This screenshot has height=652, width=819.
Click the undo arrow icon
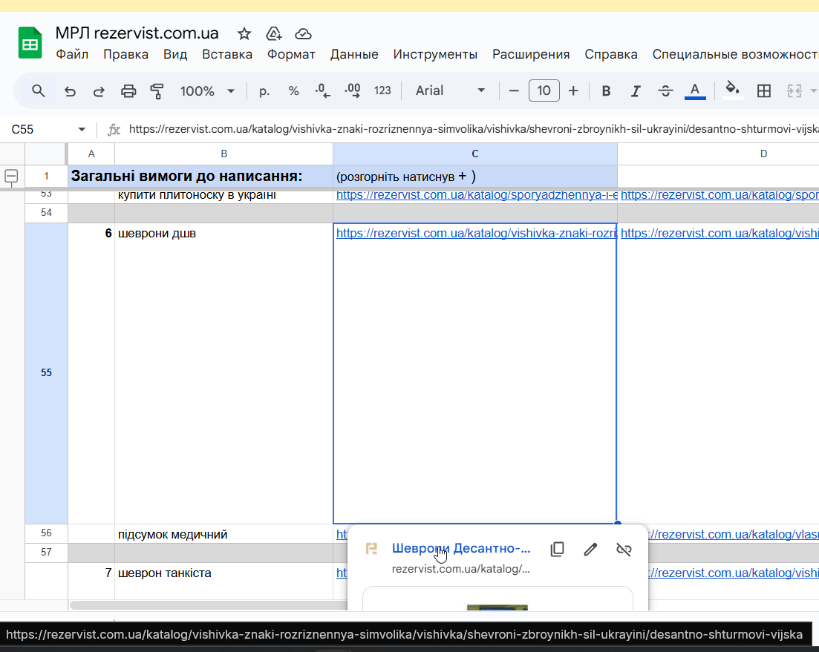(70, 90)
